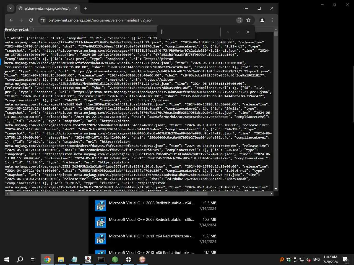Bookmark this page with the star icon
The image size is (354, 265).
pyautogui.click(x=248, y=20)
